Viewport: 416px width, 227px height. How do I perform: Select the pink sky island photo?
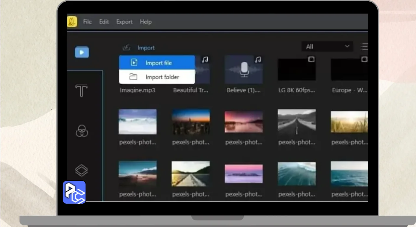pyautogui.click(x=244, y=174)
